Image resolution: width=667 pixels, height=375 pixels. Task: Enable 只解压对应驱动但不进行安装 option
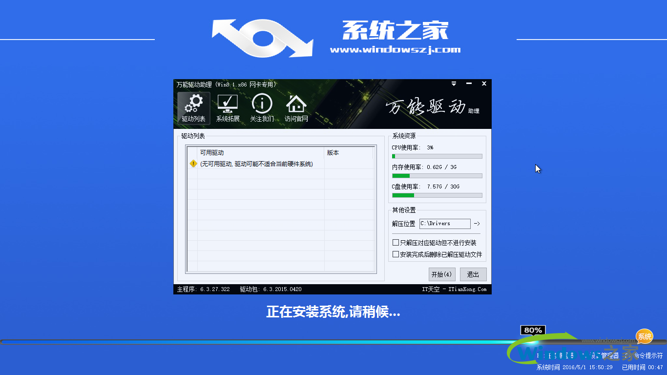pyautogui.click(x=396, y=242)
